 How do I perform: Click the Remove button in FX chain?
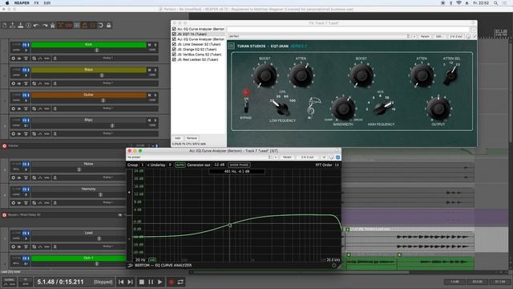tap(192, 138)
